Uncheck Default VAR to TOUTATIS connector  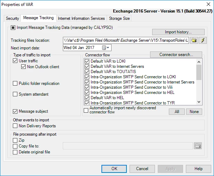(87, 72)
